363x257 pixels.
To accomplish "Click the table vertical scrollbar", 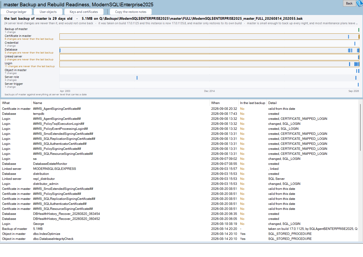I will click(x=360, y=127).
